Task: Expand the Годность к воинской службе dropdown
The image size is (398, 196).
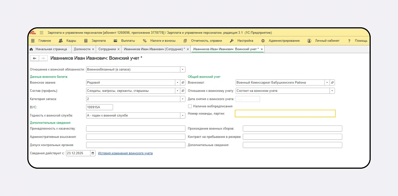Action: pyautogui.click(x=183, y=116)
